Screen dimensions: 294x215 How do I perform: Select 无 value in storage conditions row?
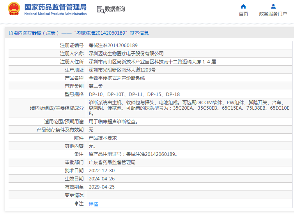(91, 130)
